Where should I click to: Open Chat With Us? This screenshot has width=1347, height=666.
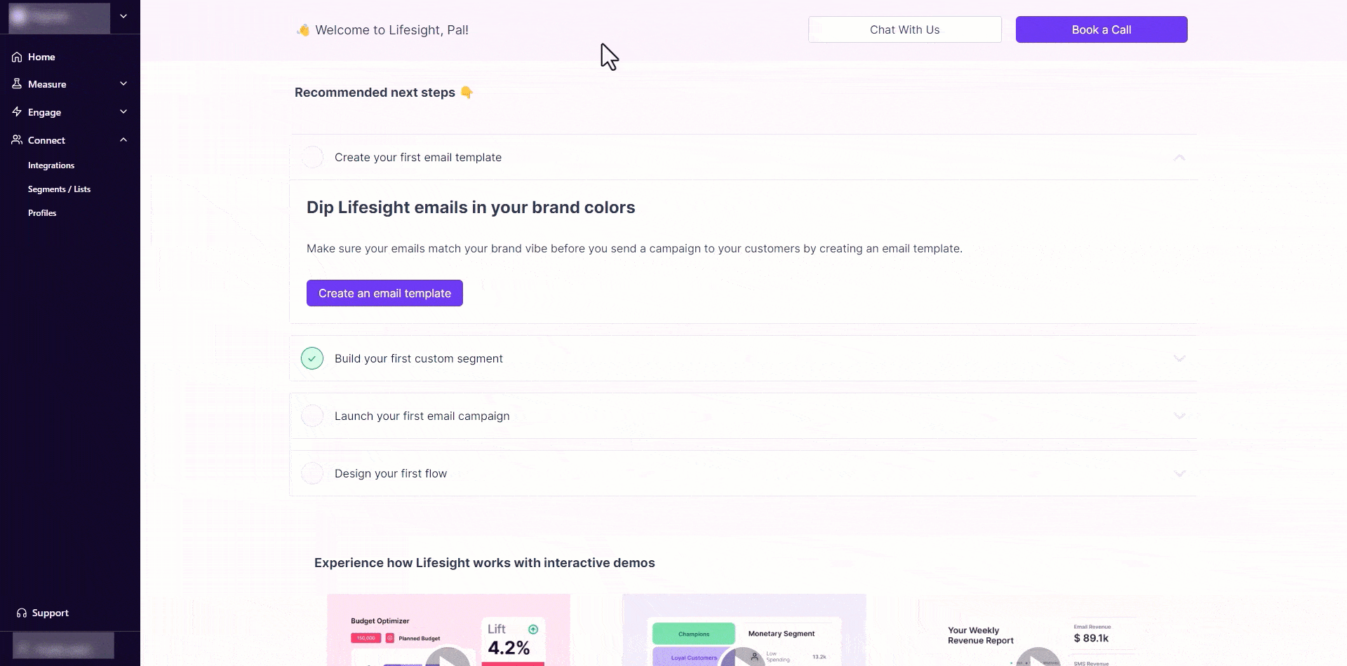(904, 29)
